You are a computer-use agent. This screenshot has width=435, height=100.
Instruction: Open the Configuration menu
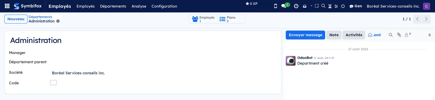tap(164, 6)
